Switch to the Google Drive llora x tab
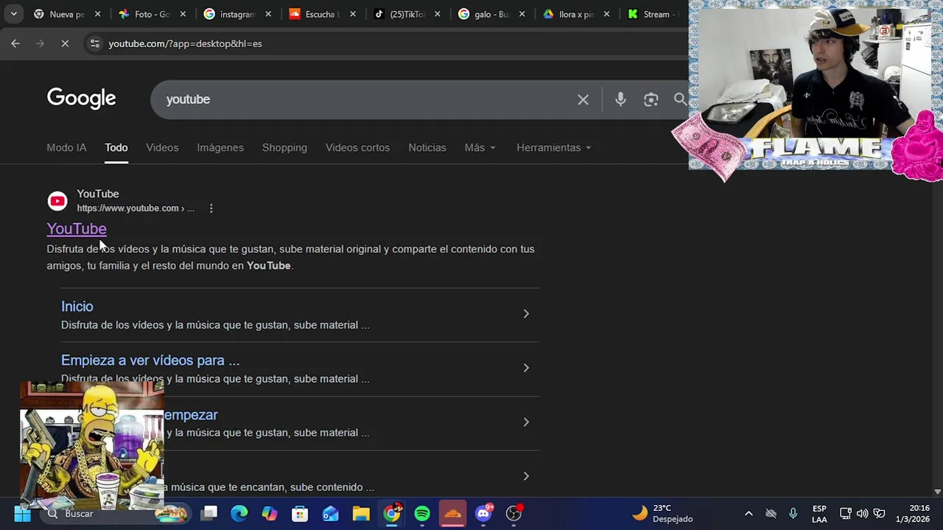The height and width of the screenshot is (530, 943). click(x=578, y=14)
